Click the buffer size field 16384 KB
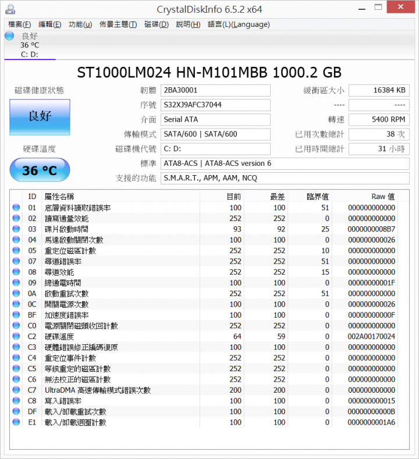Screen dimensions: 419x459 click(x=379, y=90)
